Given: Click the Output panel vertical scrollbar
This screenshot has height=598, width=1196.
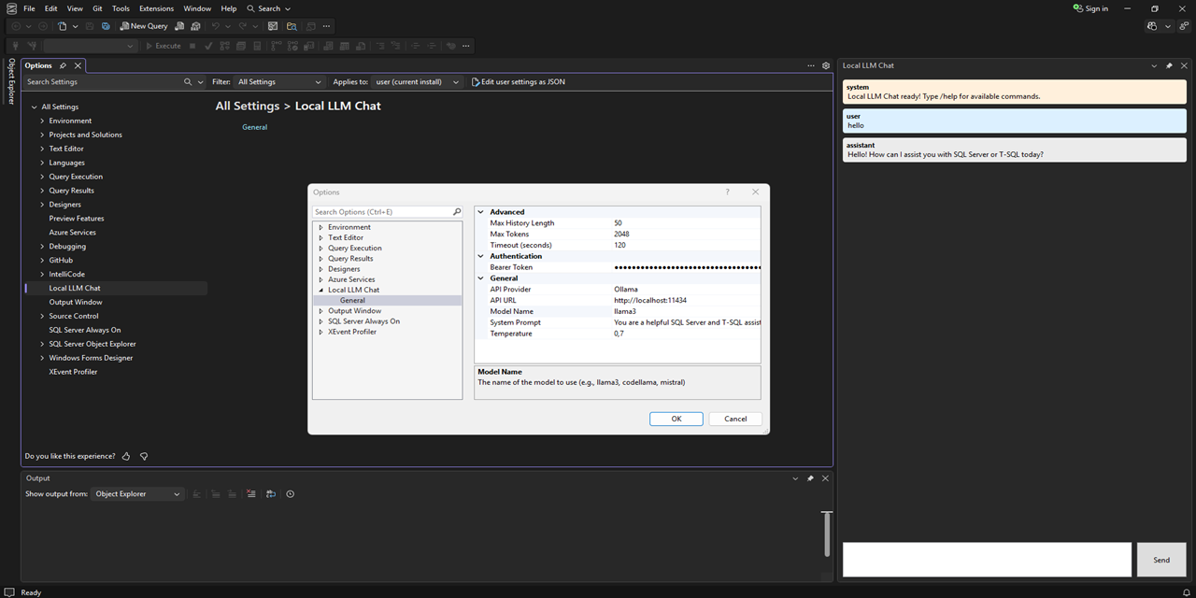Looking at the screenshot, I should click(826, 534).
